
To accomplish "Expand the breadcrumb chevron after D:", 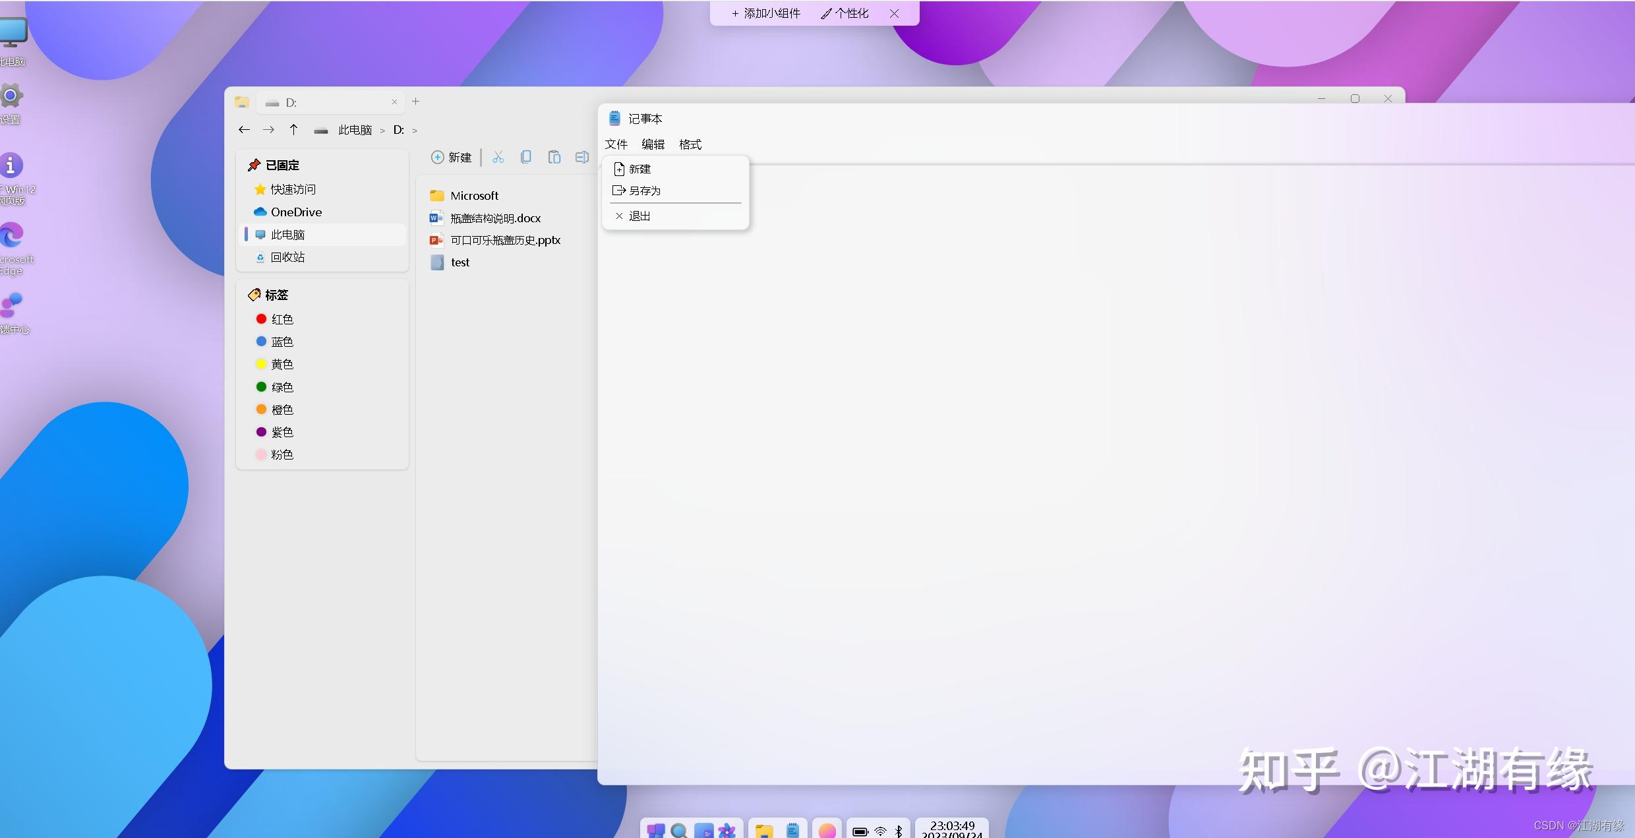I will tap(415, 131).
